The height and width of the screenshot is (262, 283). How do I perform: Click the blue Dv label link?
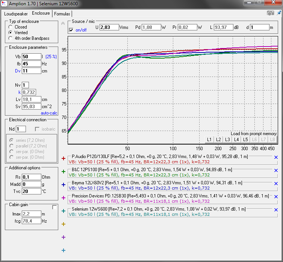click(x=18, y=71)
